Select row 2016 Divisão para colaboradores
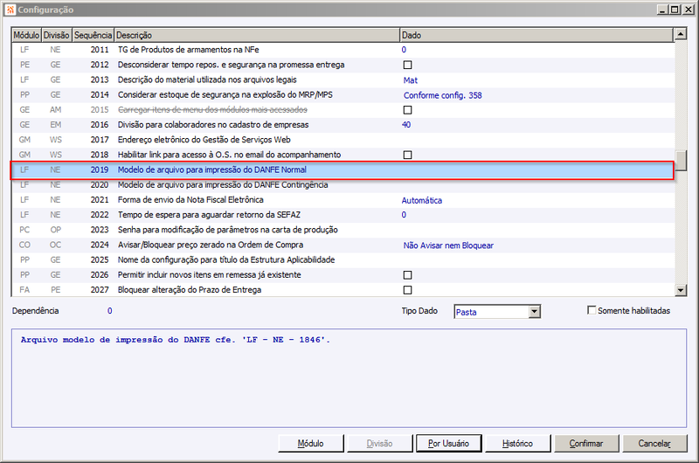The width and height of the screenshot is (699, 463). coord(343,125)
